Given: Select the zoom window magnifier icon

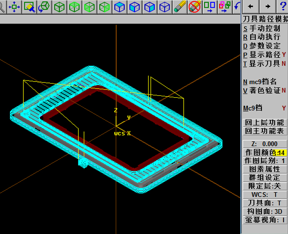Looking at the screenshot, I should click(x=29, y=7).
